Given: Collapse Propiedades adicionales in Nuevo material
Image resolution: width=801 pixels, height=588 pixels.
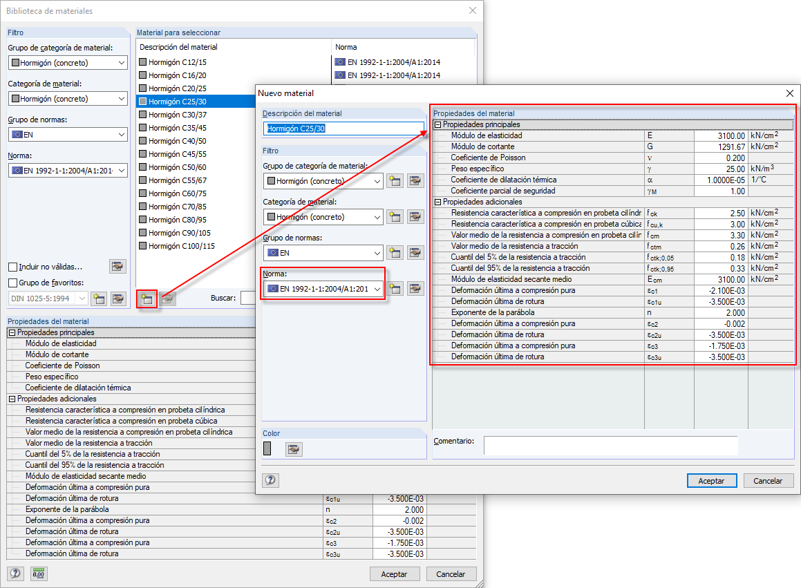Looking at the screenshot, I should (437, 202).
